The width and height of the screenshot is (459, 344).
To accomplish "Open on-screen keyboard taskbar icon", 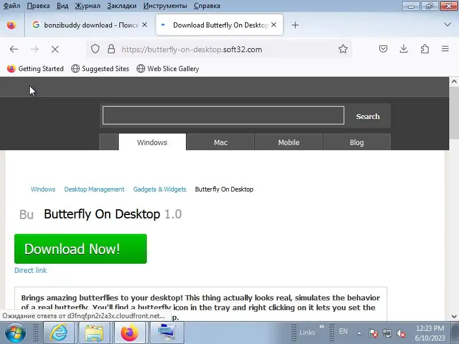I will [x=166, y=333].
